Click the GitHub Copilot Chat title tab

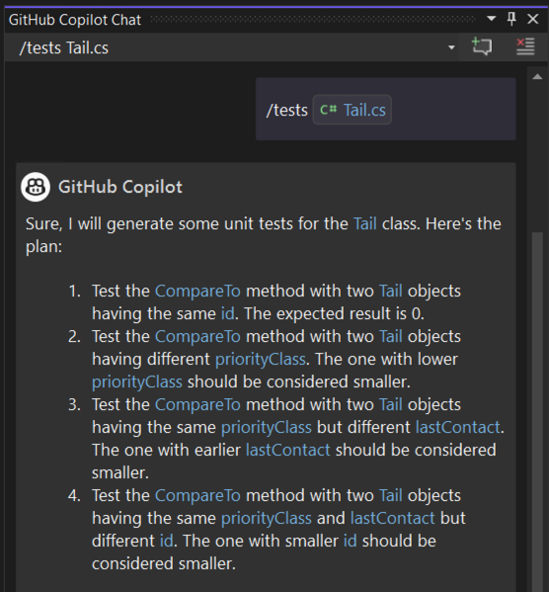point(75,20)
